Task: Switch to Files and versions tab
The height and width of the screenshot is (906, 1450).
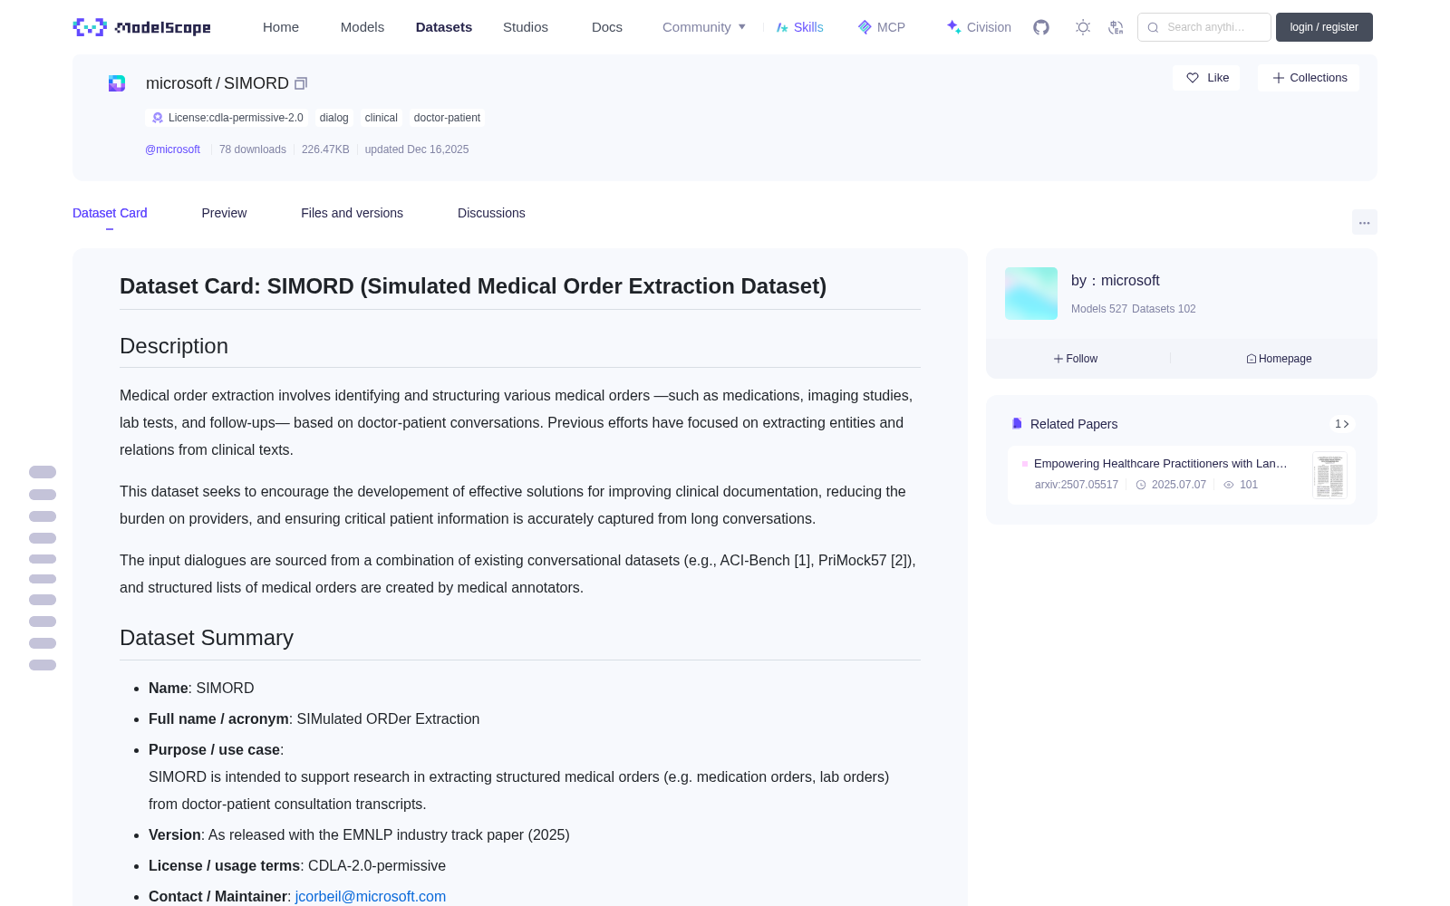Action: [x=352, y=213]
